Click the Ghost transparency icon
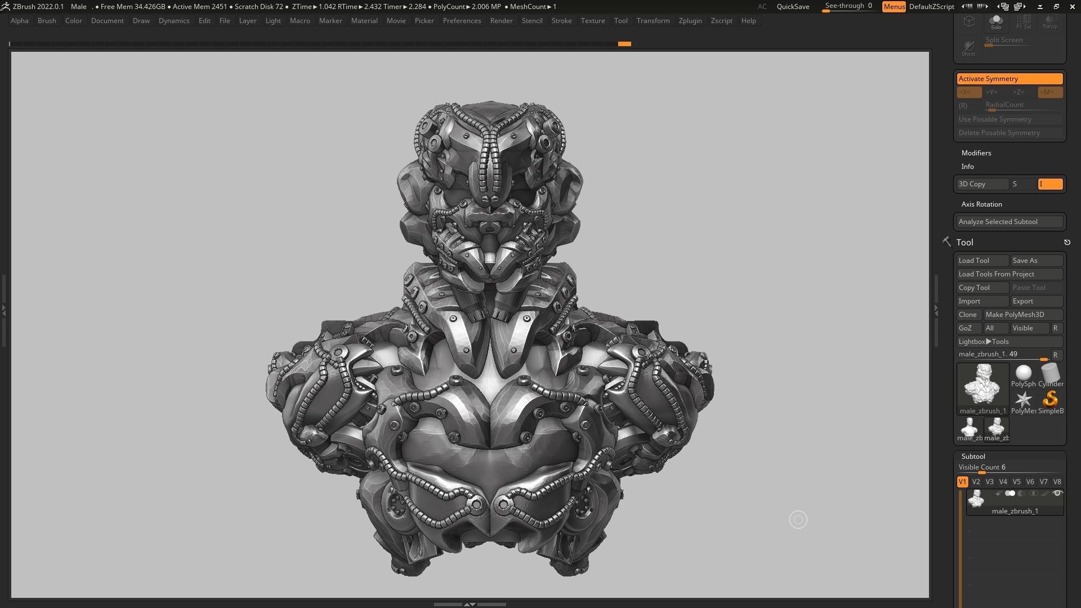 click(968, 48)
